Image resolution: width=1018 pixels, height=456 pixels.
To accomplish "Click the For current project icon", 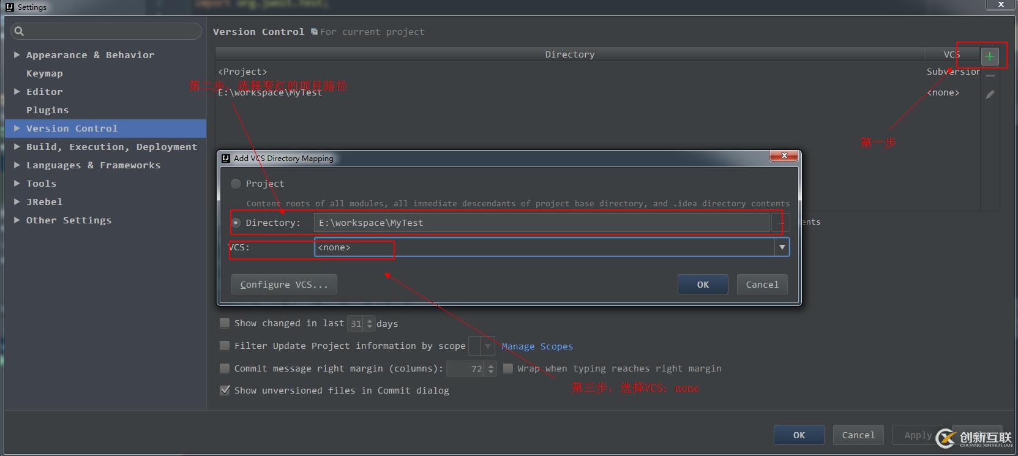I will click(x=314, y=32).
